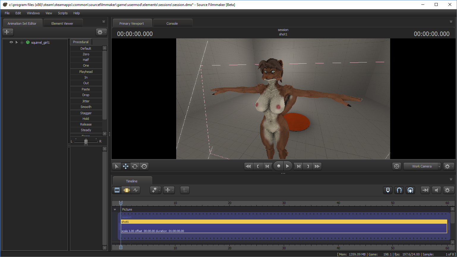Click the Steady preset button

86,130
